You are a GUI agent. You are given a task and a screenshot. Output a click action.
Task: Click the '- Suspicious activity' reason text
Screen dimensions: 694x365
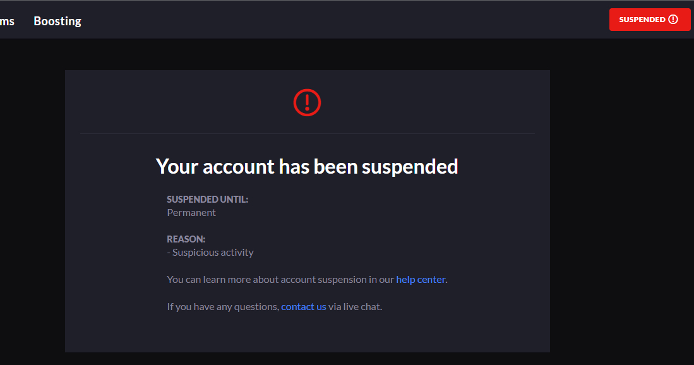point(210,253)
